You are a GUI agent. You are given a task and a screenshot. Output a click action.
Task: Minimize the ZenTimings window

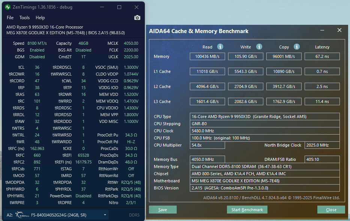coord(102,7)
